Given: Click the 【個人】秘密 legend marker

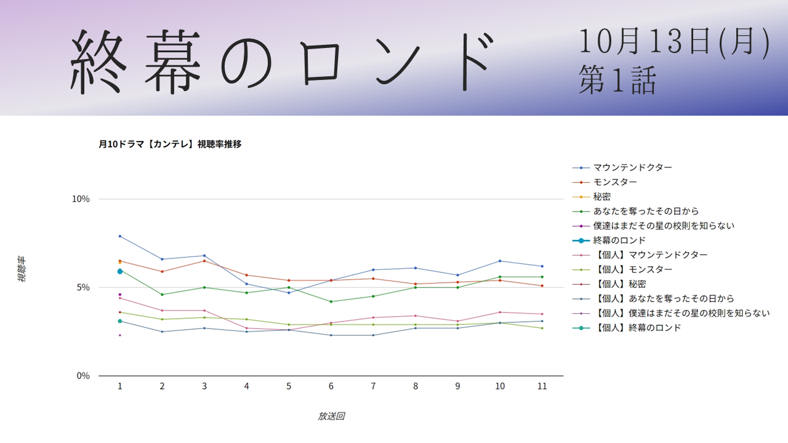Looking at the screenshot, I should [x=581, y=284].
